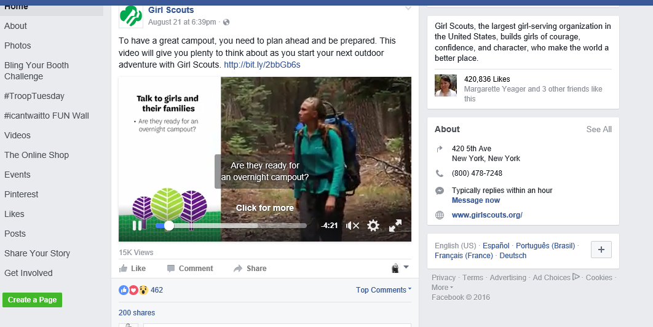Expand the More footer dropdown
This screenshot has height=327, width=653.
(442, 288)
